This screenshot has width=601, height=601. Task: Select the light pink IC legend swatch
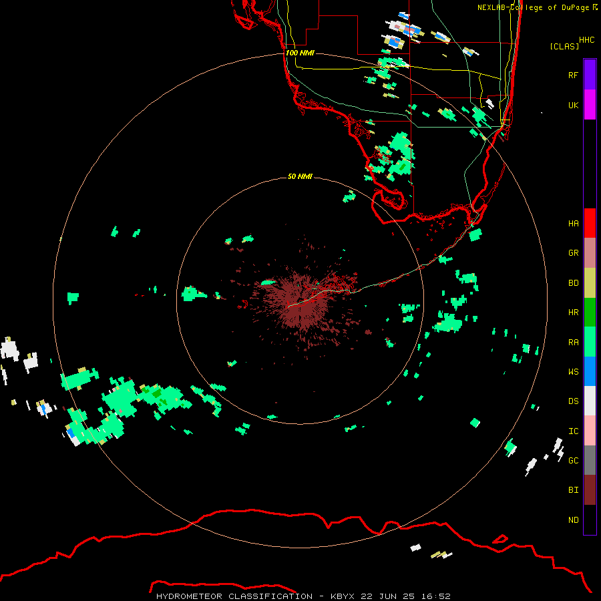590,431
